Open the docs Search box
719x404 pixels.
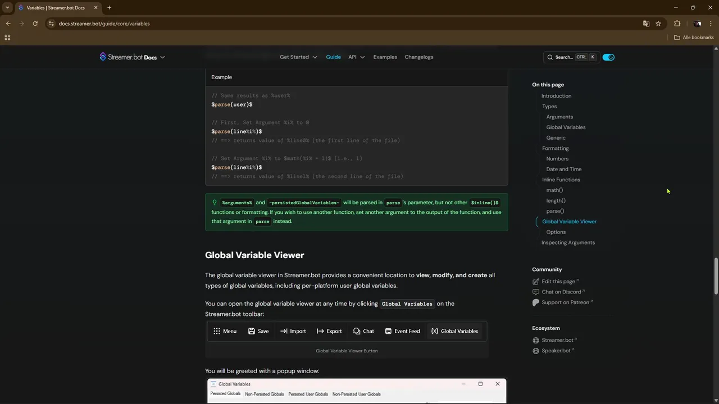coord(571,57)
